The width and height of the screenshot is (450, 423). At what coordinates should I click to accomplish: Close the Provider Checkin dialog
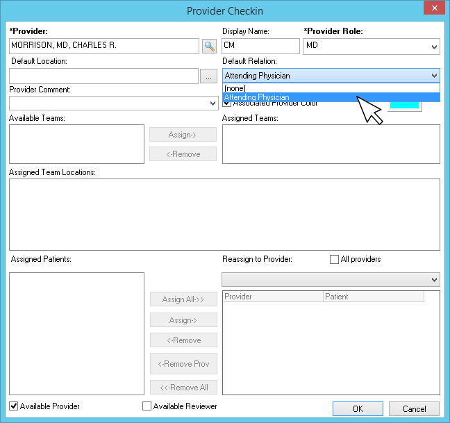[x=434, y=8]
